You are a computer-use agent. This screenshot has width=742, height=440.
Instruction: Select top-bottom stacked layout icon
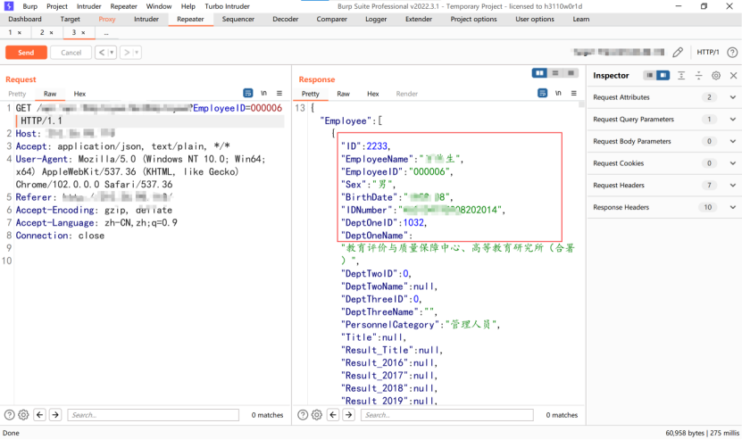click(x=555, y=73)
